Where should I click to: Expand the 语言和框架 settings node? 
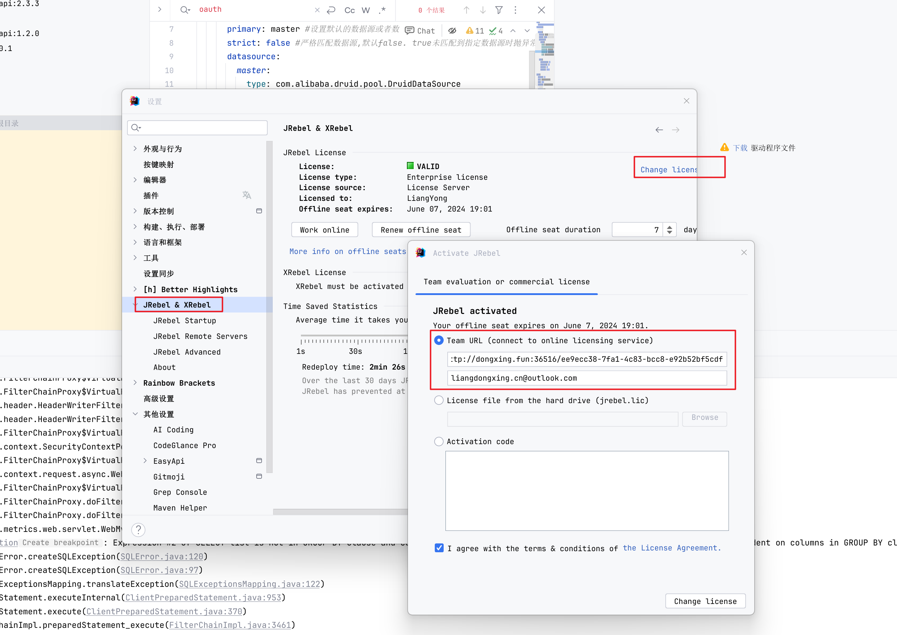coord(135,243)
